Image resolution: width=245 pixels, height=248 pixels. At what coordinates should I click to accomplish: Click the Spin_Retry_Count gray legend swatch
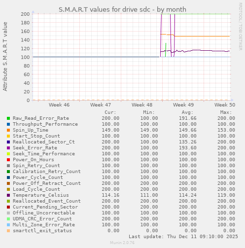pos(8,166)
